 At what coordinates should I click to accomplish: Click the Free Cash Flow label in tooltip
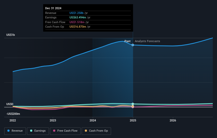(55, 22)
